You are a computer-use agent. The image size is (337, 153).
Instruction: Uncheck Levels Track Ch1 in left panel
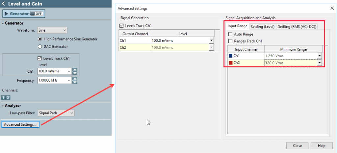pos(40,58)
